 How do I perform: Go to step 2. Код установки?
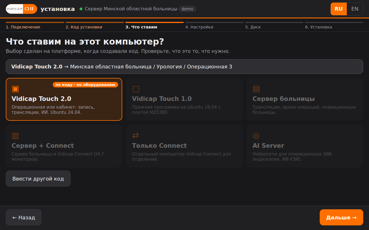pos(95,26)
